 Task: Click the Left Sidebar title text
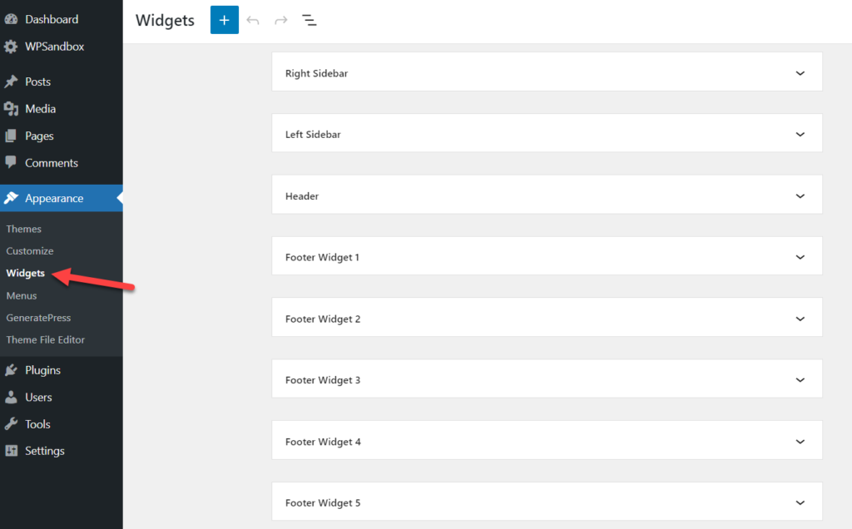coord(313,134)
